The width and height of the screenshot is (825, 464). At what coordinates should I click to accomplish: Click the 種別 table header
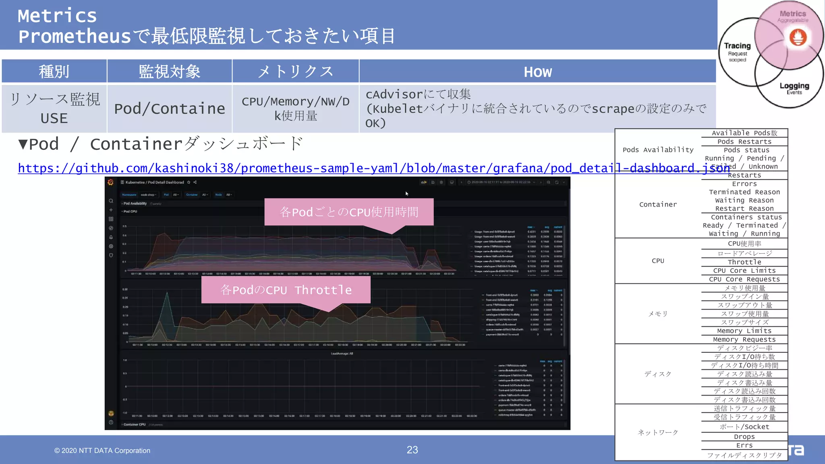pos(54,72)
